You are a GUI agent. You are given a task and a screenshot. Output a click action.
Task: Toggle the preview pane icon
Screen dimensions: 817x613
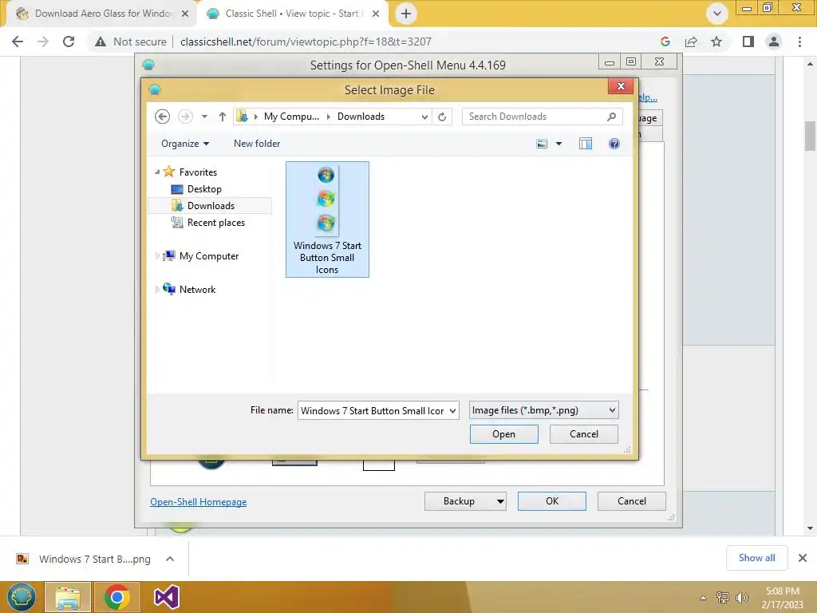pyautogui.click(x=586, y=144)
